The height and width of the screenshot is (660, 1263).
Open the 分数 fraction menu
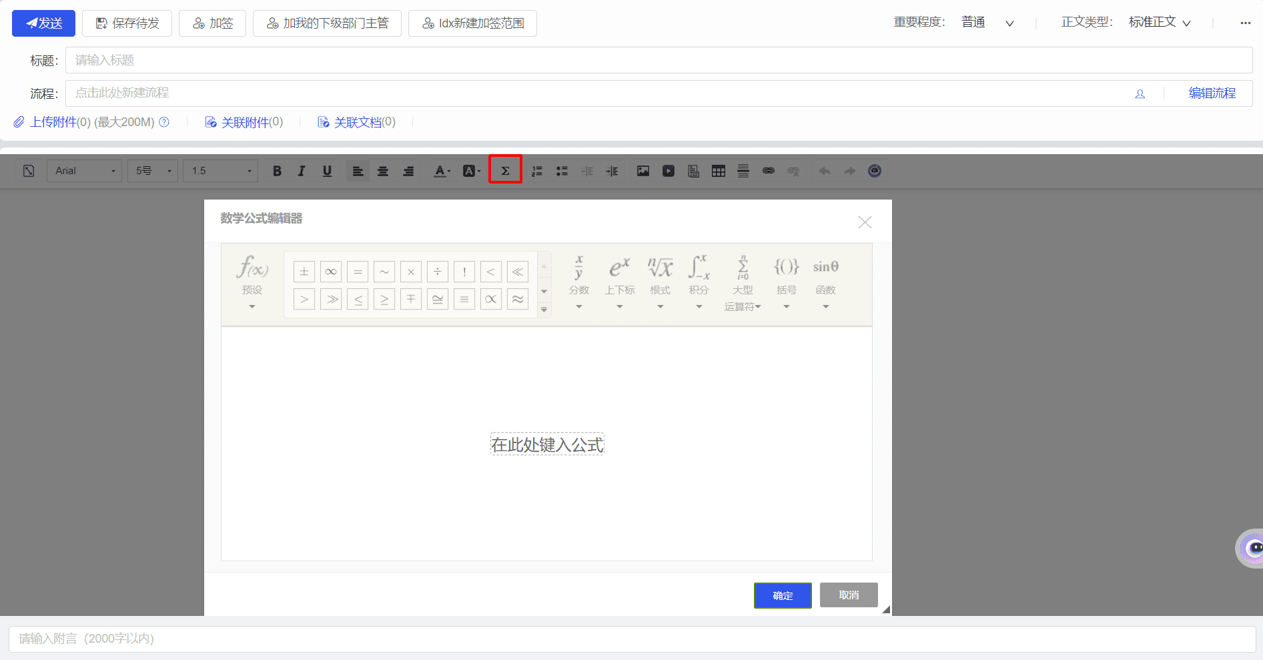(579, 282)
